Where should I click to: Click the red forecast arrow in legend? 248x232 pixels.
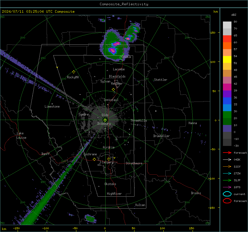point(227,153)
